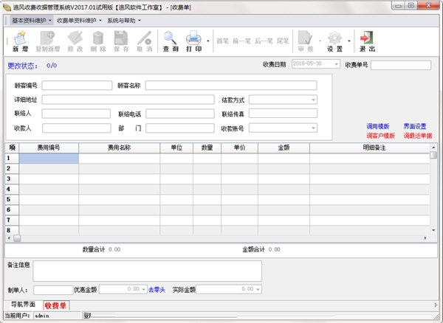443x323 pixels.
Task: Switch to the 导航界面 tab
Action: [22, 305]
